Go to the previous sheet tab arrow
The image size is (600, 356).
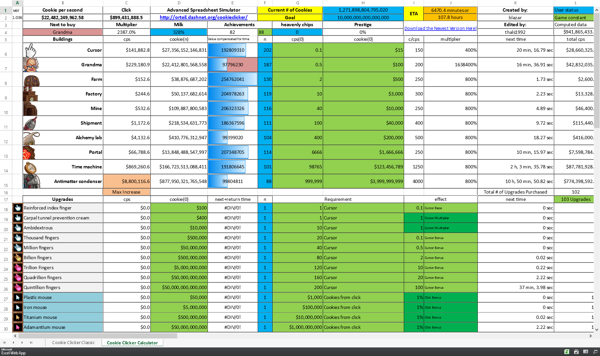(x=13, y=342)
